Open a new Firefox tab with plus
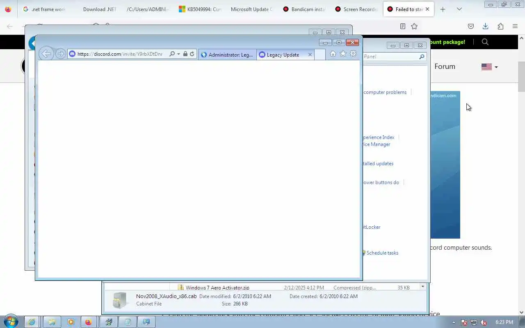 [x=443, y=9]
